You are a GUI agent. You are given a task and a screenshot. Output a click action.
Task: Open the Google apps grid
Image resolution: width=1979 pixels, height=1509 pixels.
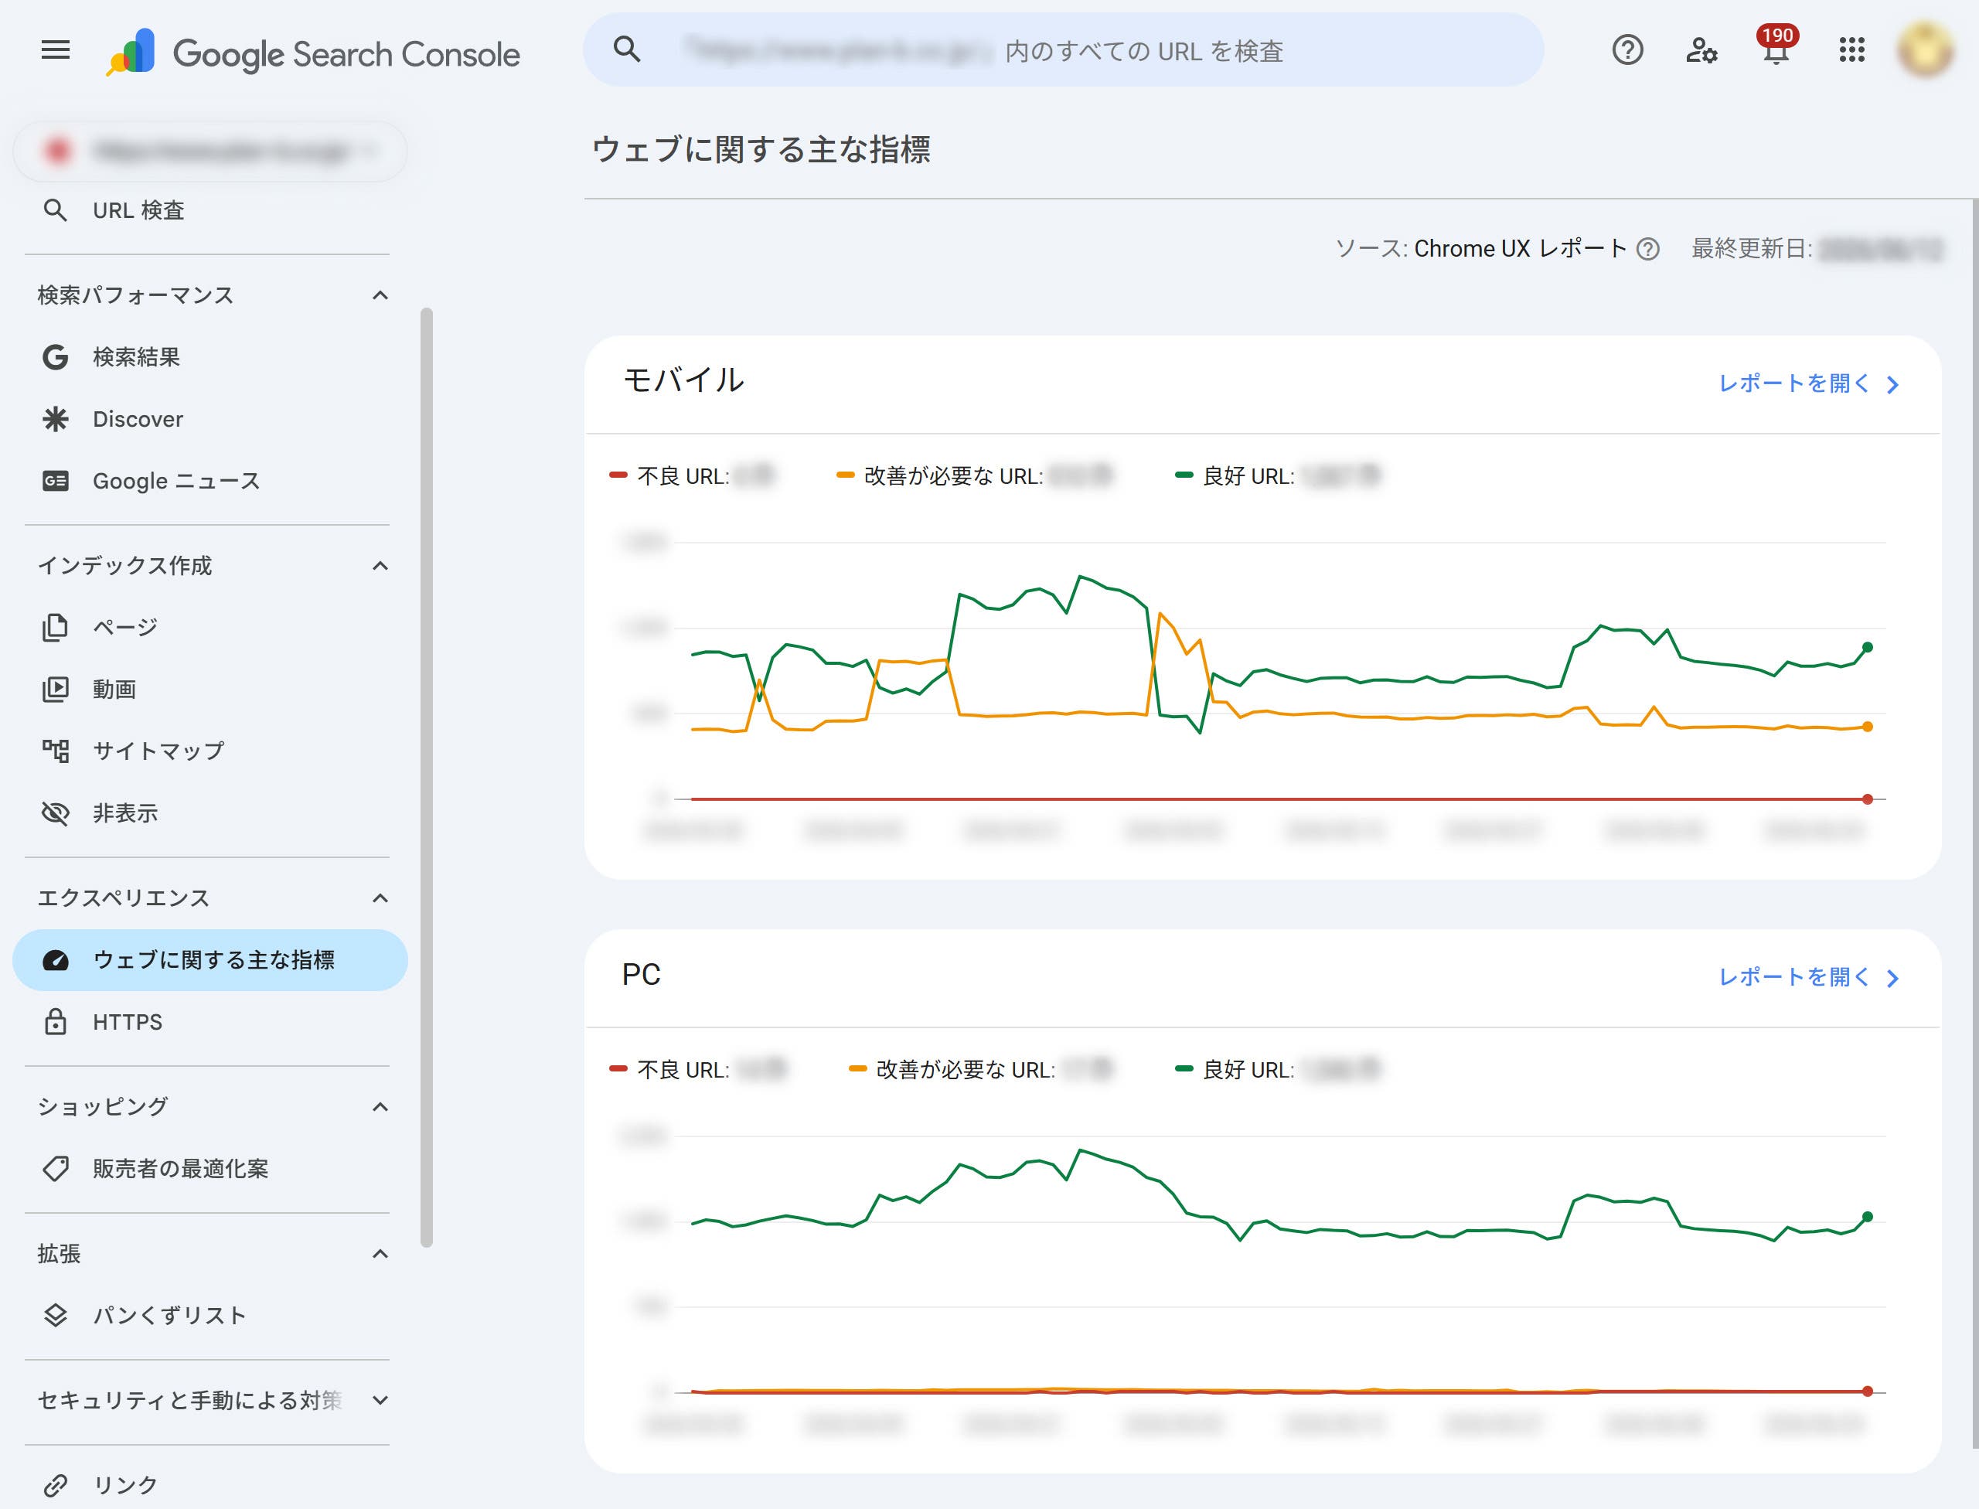coord(1851,50)
